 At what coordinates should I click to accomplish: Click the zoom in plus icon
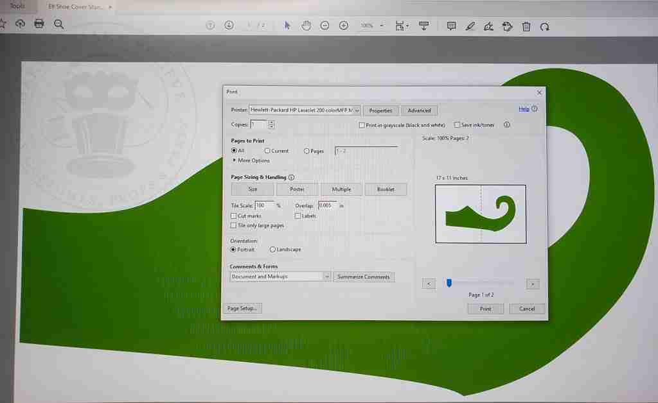(343, 26)
